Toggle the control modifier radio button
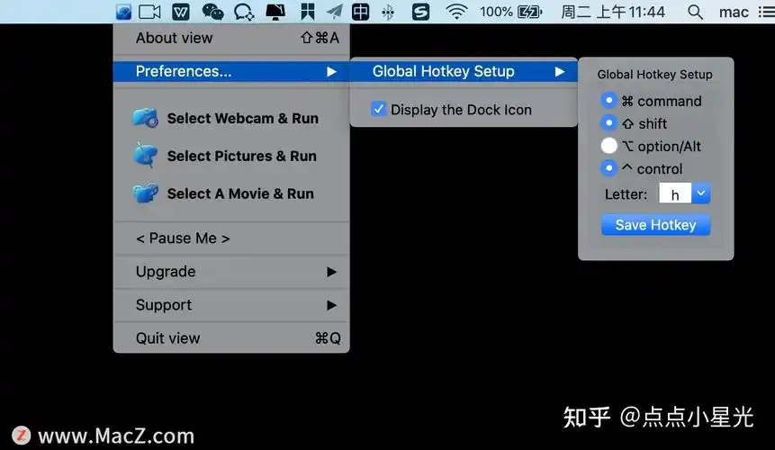The image size is (775, 450). tap(608, 168)
